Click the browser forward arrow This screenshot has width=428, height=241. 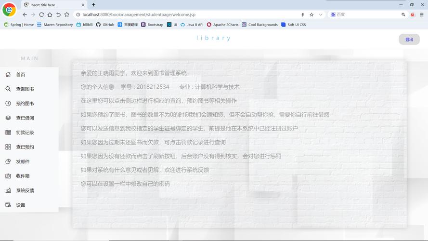tap(33, 14)
